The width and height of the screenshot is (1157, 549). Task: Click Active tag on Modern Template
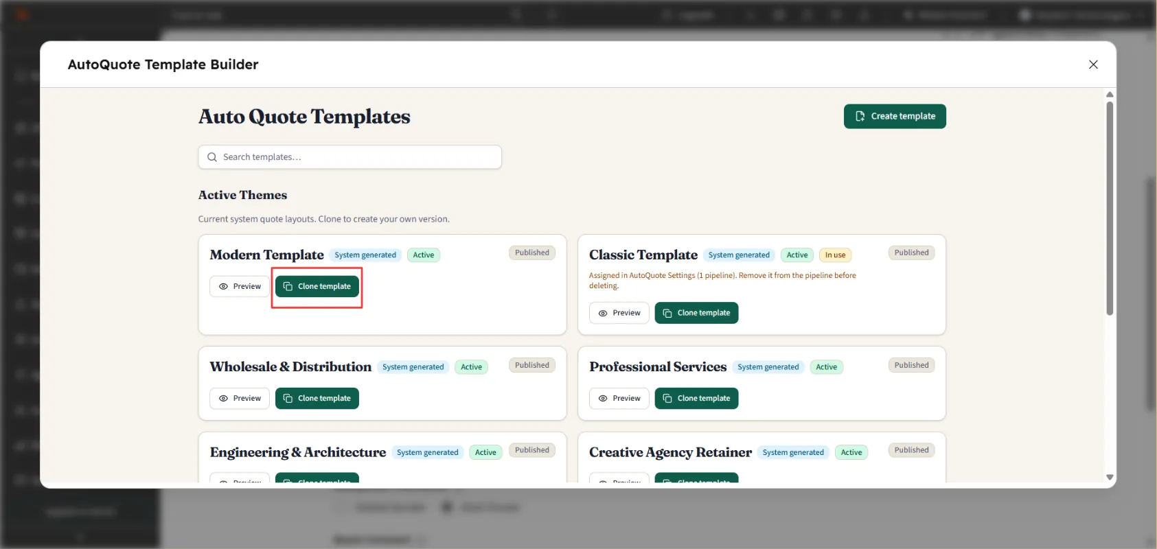pos(424,255)
